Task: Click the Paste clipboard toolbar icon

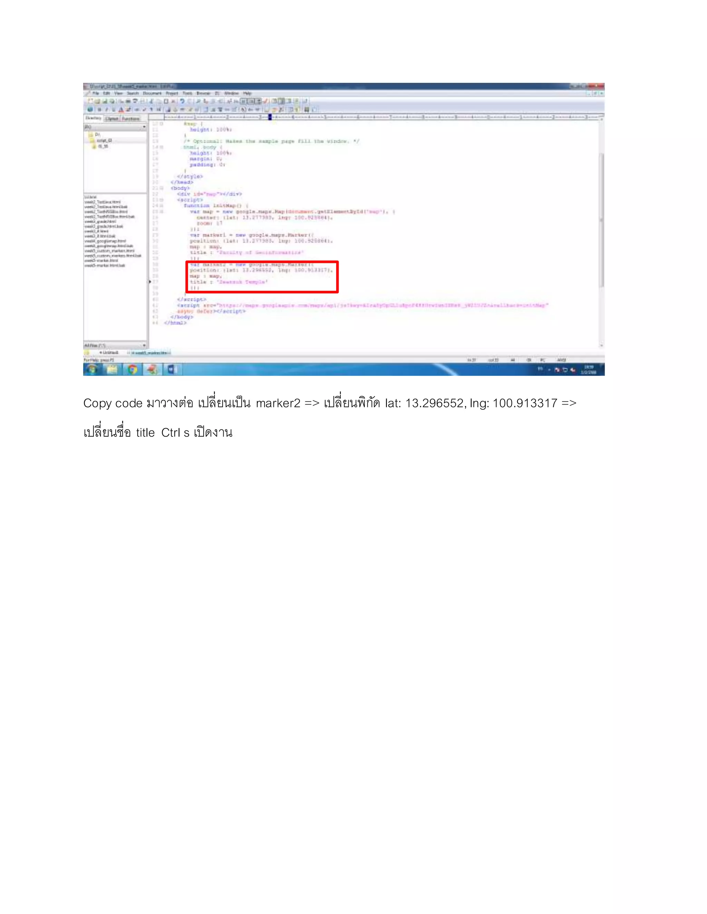Action: click(166, 101)
